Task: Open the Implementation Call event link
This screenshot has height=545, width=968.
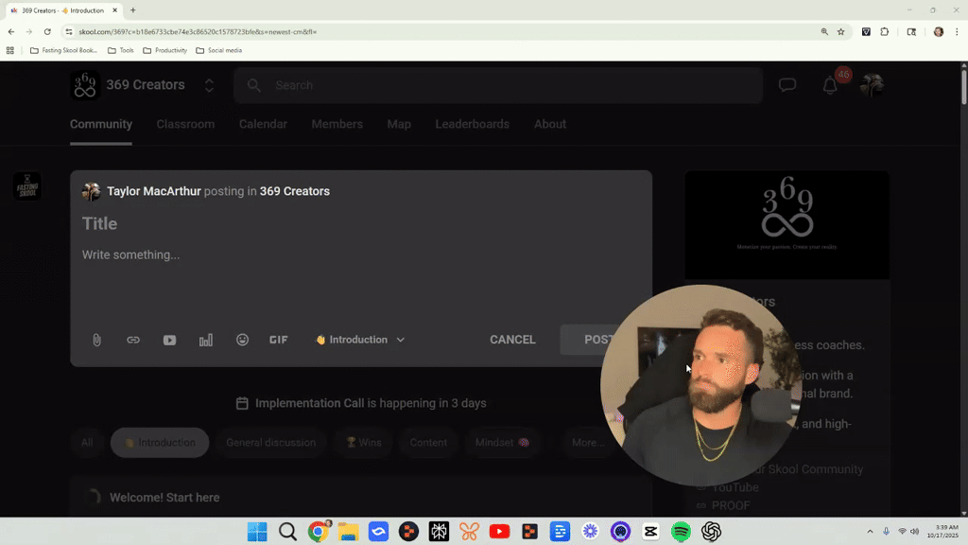Action: pyautogui.click(x=361, y=403)
